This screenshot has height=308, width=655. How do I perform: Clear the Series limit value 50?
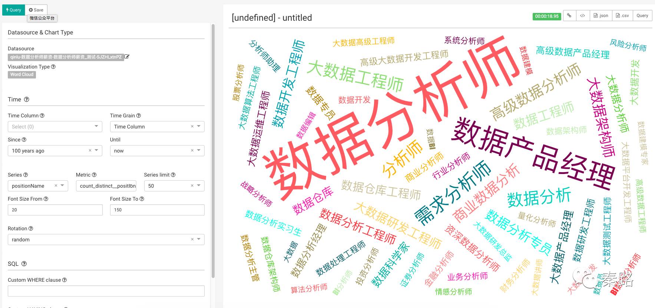pos(192,186)
